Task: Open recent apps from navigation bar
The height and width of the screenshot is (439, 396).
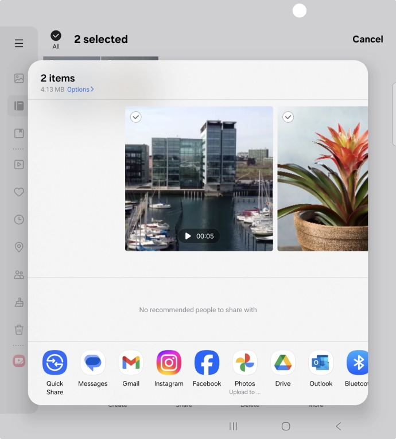Action: tap(234, 426)
